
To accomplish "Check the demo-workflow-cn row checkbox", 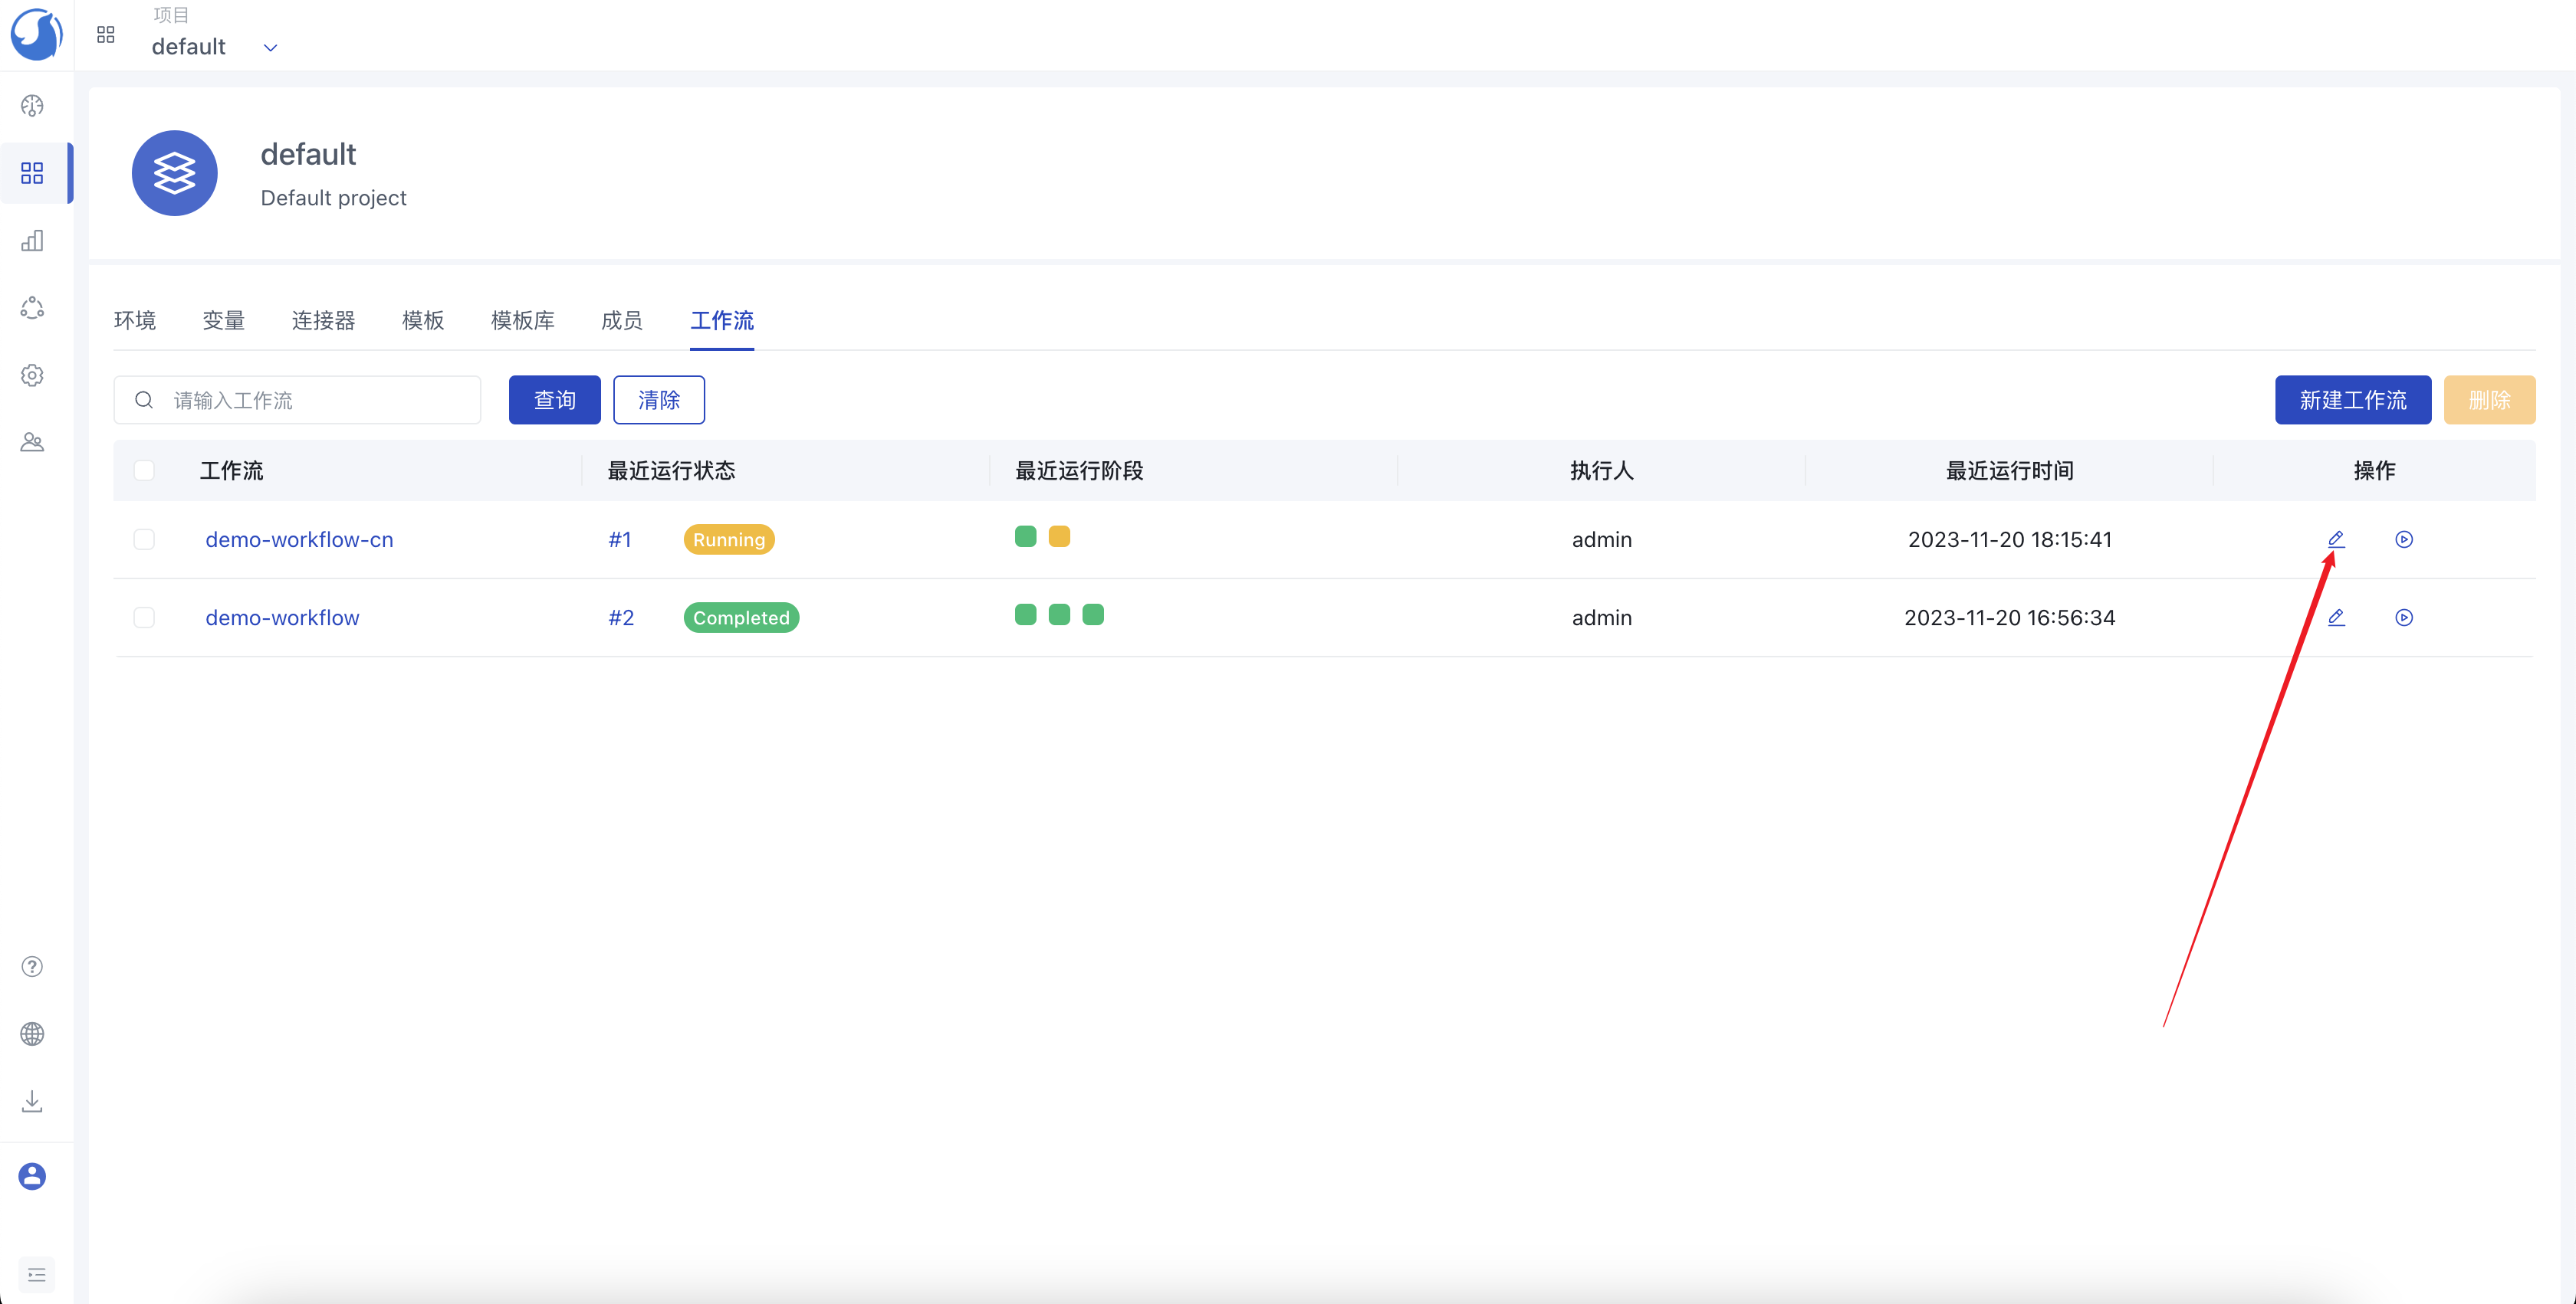I will click(144, 539).
